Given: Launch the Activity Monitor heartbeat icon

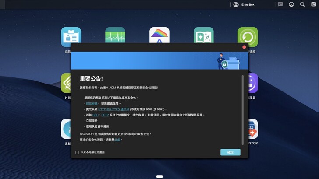Looking at the screenshot, I should click(x=115, y=35).
